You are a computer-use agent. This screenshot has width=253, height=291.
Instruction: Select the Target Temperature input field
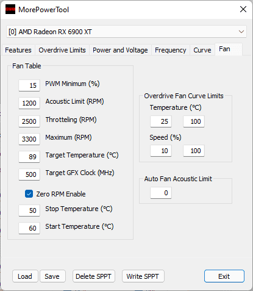pos(29,157)
